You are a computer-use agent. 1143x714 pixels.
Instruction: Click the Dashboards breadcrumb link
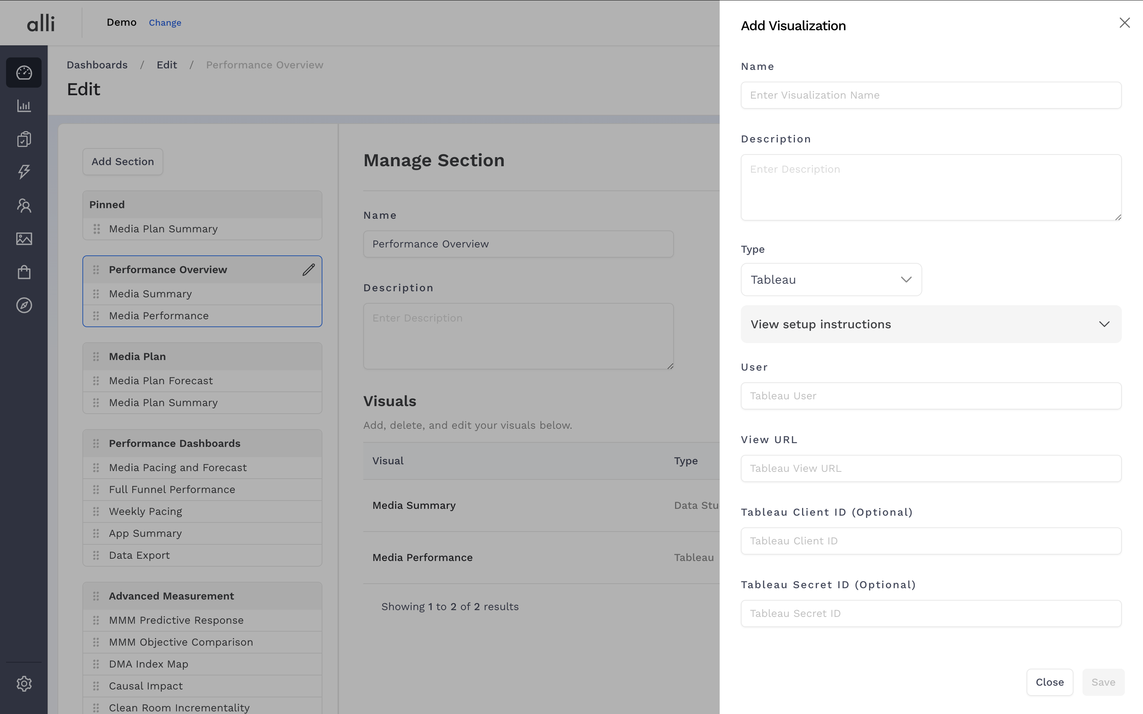[x=97, y=65]
